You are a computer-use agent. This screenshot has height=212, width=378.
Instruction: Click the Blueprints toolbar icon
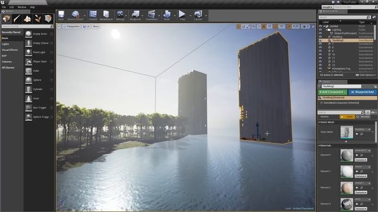135,15
